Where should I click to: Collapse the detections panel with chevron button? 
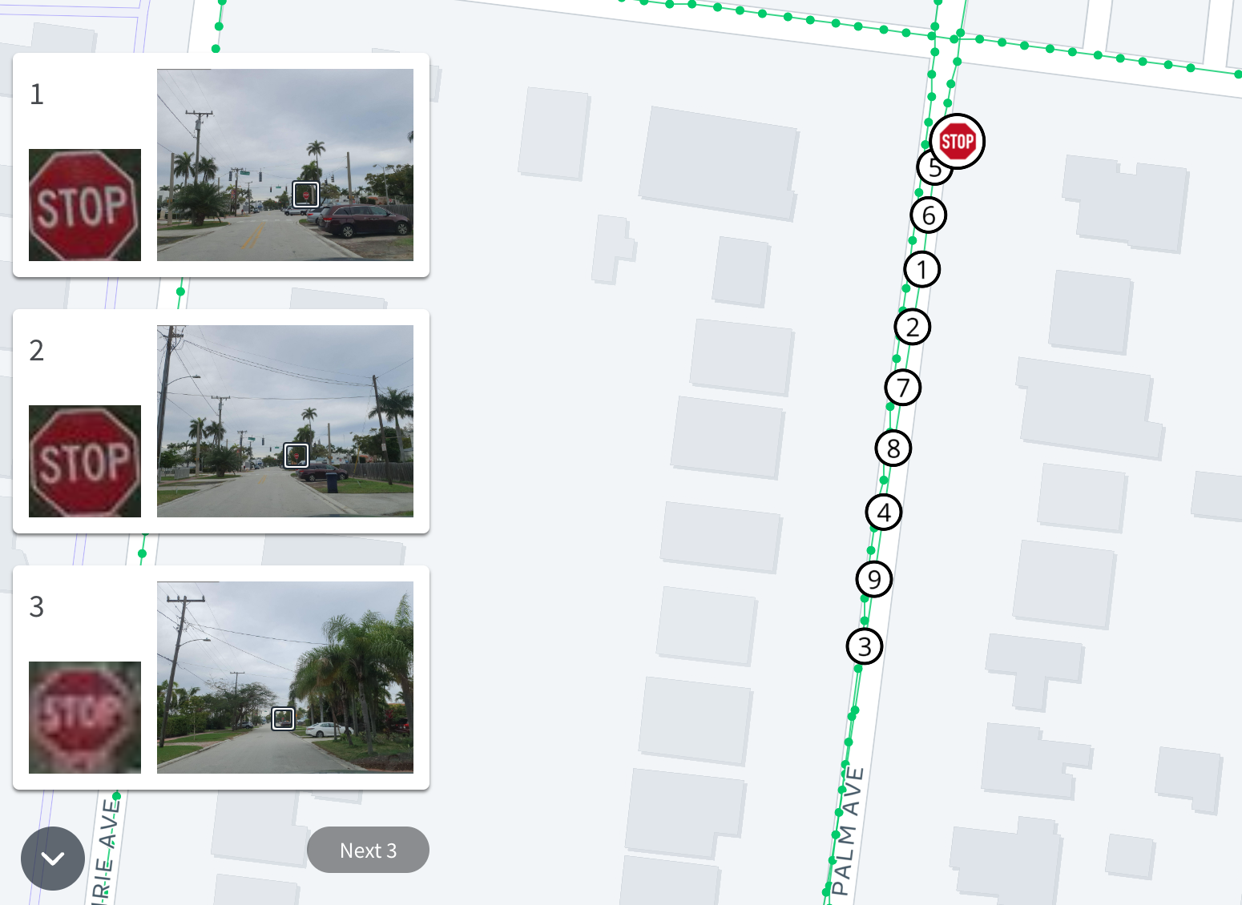tap(53, 859)
